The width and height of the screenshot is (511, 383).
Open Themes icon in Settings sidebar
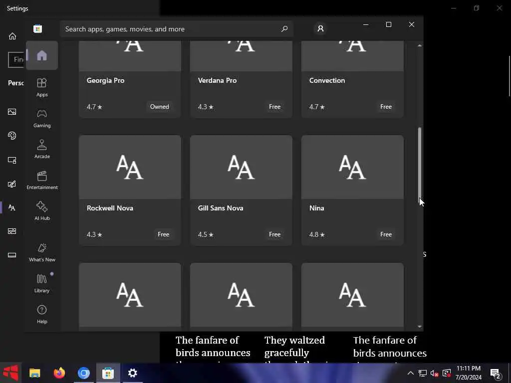tap(12, 184)
